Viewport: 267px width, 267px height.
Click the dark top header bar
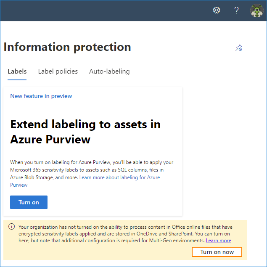coord(106,11)
